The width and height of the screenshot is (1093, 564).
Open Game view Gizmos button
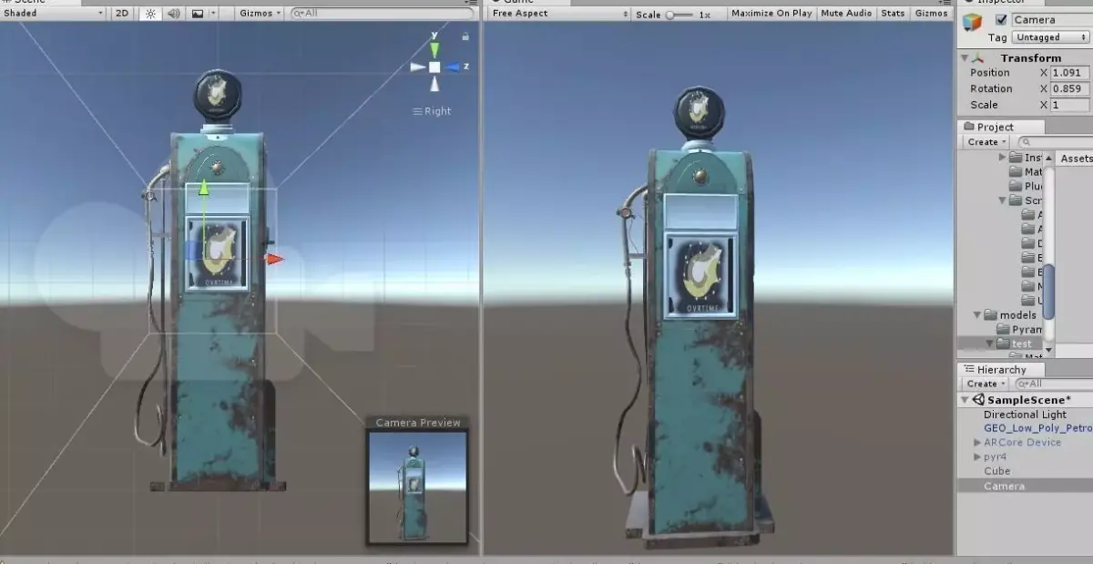(x=931, y=14)
